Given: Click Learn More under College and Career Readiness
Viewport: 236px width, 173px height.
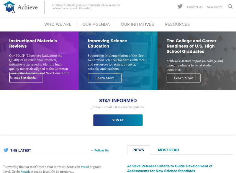Looking at the screenshot, I should pos(183,78).
